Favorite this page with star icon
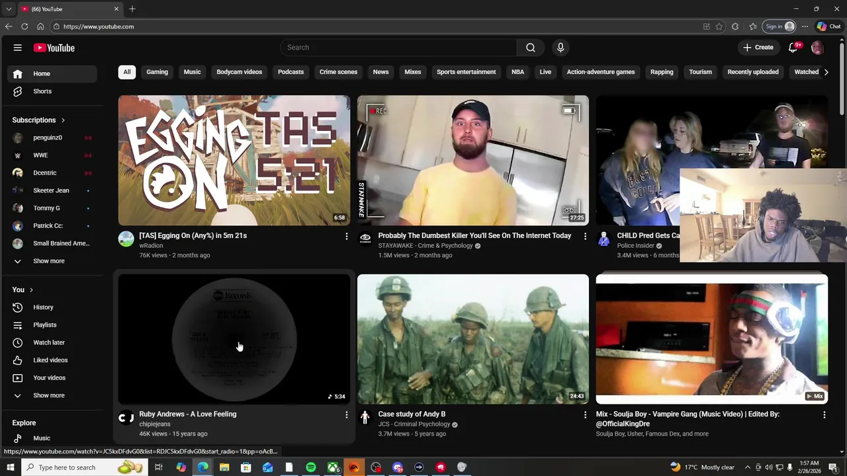The image size is (847, 476). point(719,26)
